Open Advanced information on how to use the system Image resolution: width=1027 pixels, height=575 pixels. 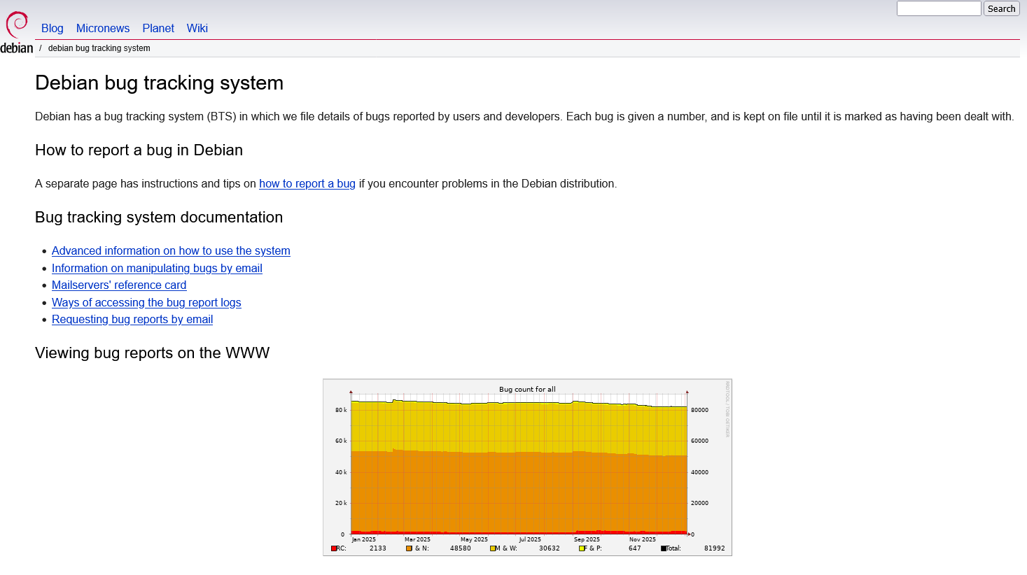pyautogui.click(x=170, y=250)
